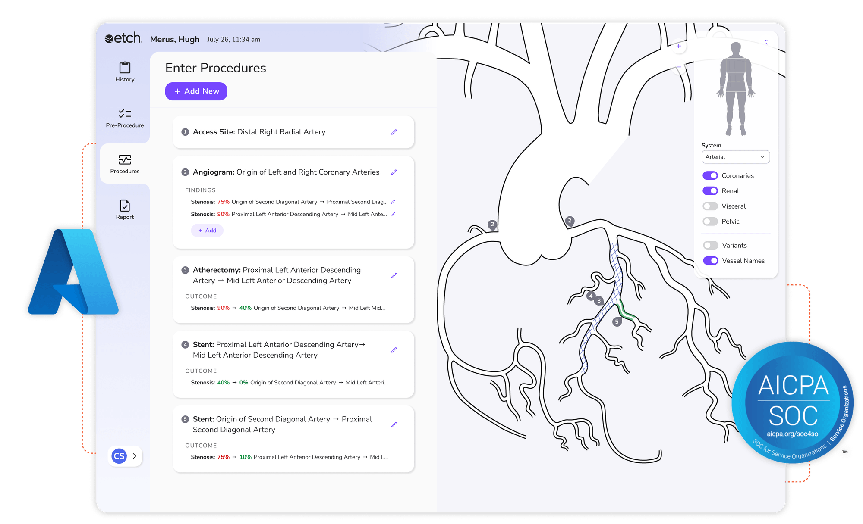Select the Procedures sidebar tab
863x524 pixels.
[125, 164]
